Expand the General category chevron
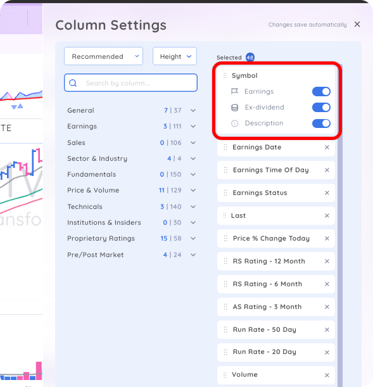Image resolution: width=373 pixels, height=387 pixels. pyautogui.click(x=193, y=110)
